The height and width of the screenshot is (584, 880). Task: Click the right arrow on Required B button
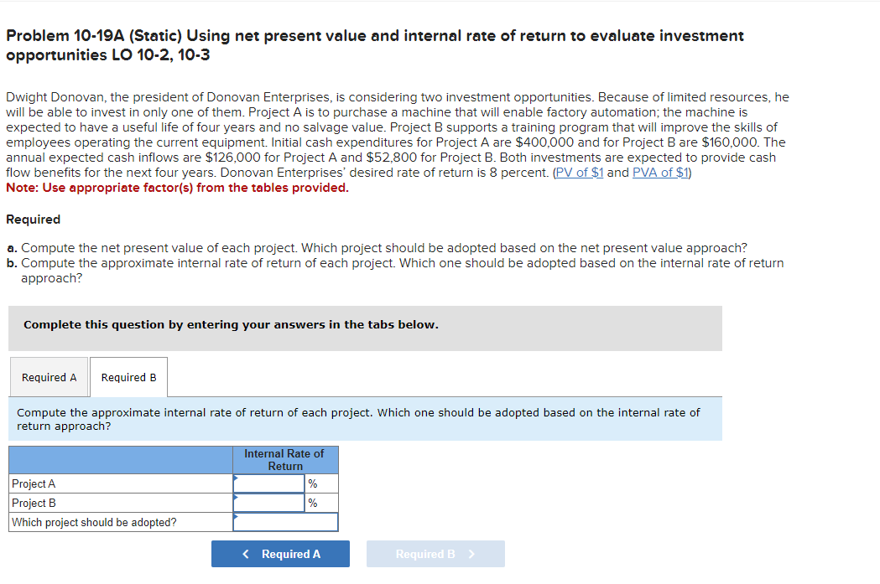472,553
